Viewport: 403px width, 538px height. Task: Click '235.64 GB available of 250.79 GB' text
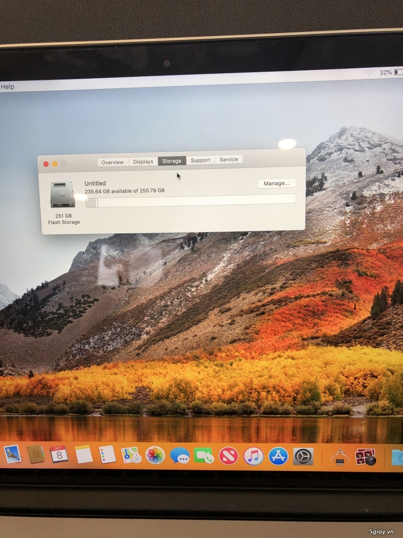click(125, 191)
